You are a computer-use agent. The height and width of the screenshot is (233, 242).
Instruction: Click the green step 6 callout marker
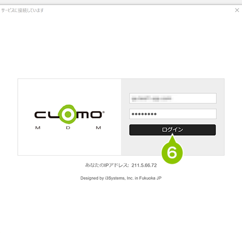[172, 152]
